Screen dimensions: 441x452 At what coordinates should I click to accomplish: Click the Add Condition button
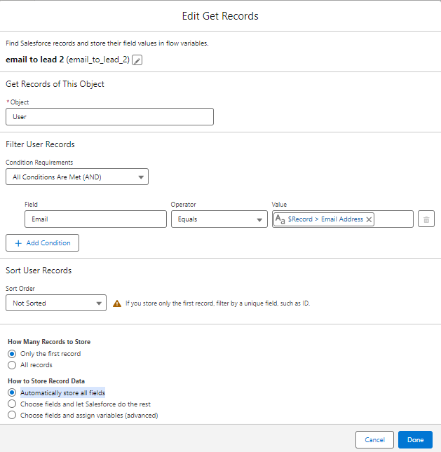point(42,243)
